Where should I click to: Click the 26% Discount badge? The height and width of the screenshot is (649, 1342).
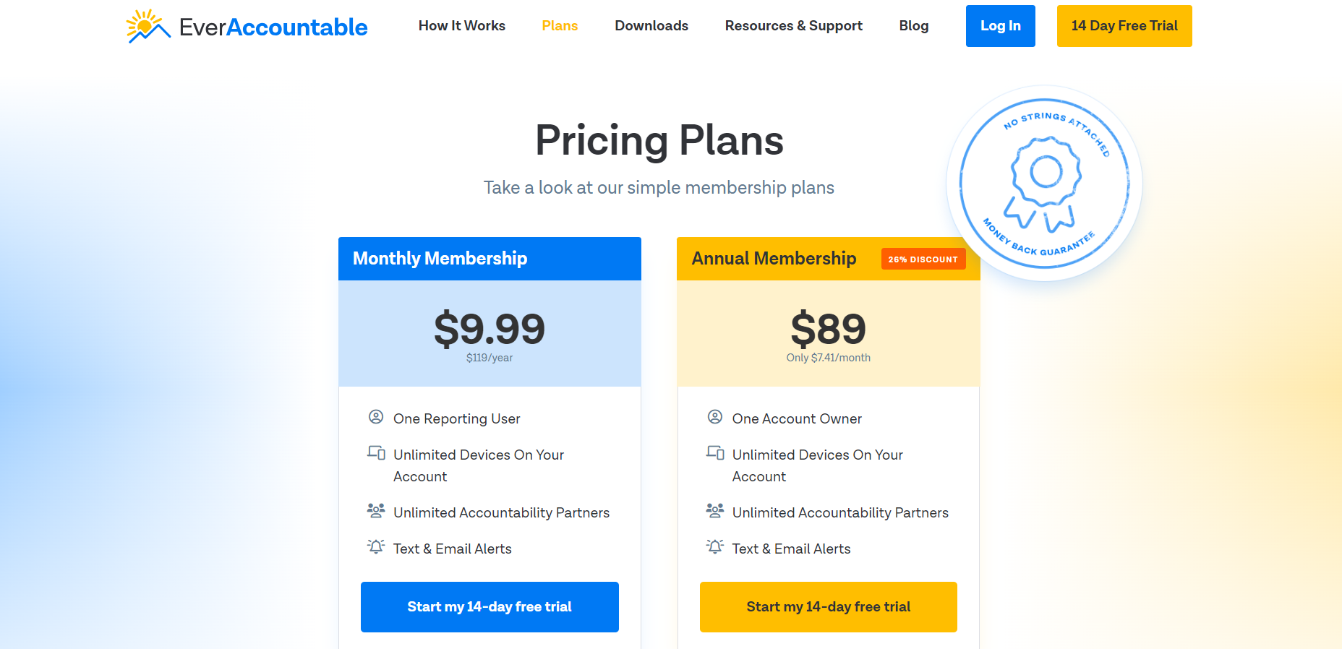pos(923,258)
